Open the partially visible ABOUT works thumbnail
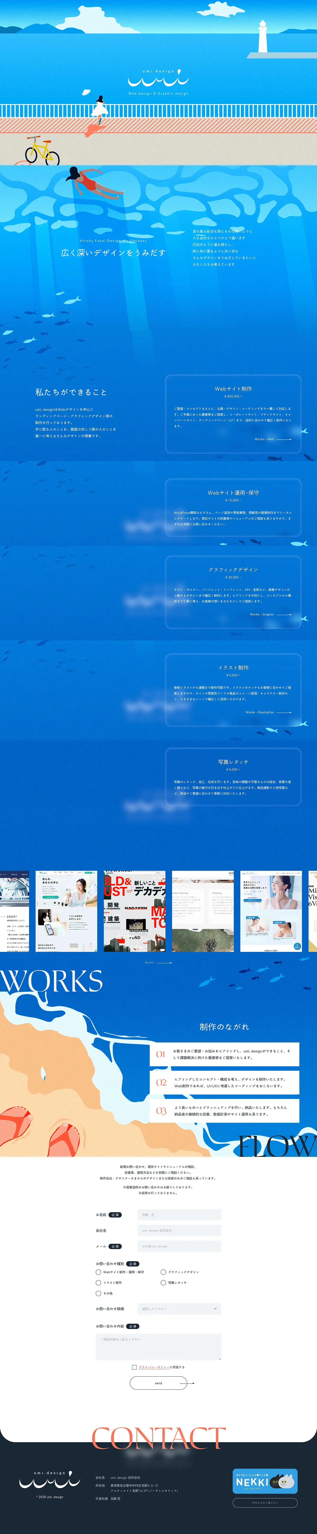 14,911
